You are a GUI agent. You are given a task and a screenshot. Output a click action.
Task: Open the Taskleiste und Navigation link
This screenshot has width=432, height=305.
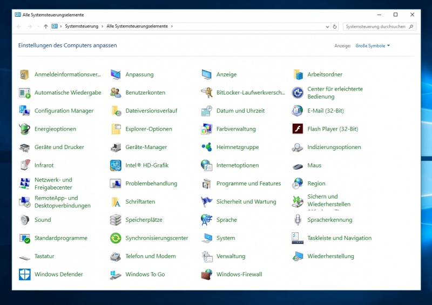coord(340,238)
